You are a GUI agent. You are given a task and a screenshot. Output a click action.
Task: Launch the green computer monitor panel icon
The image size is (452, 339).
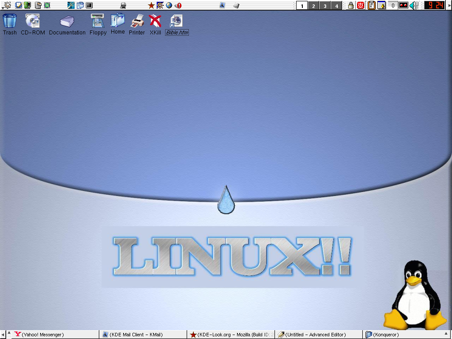pos(27,5)
